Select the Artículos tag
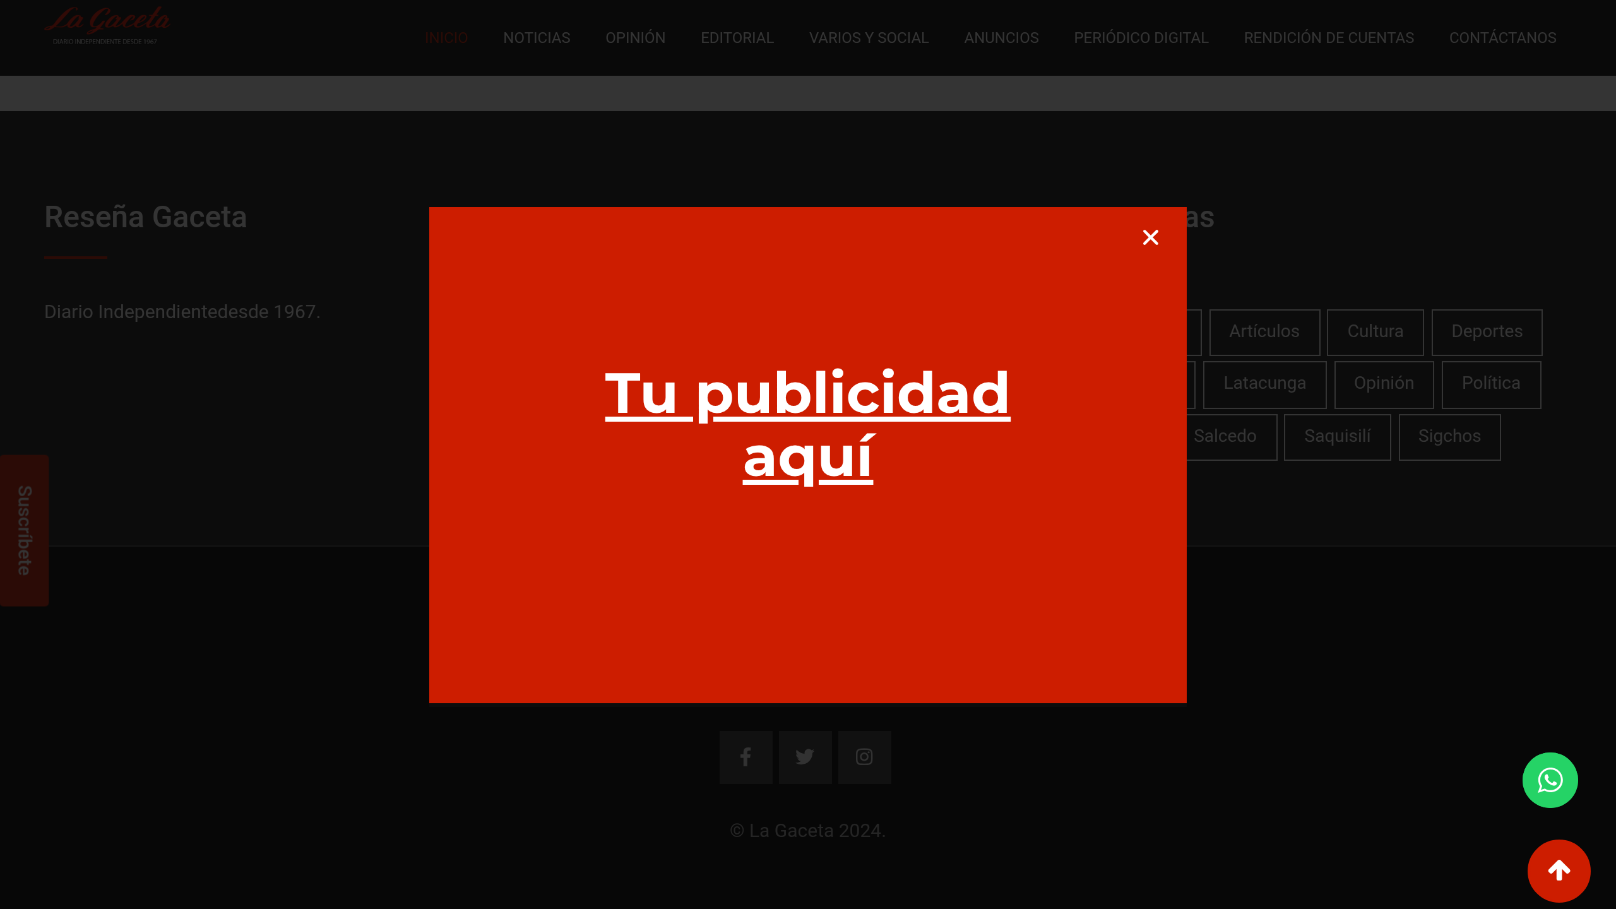 (1264, 331)
